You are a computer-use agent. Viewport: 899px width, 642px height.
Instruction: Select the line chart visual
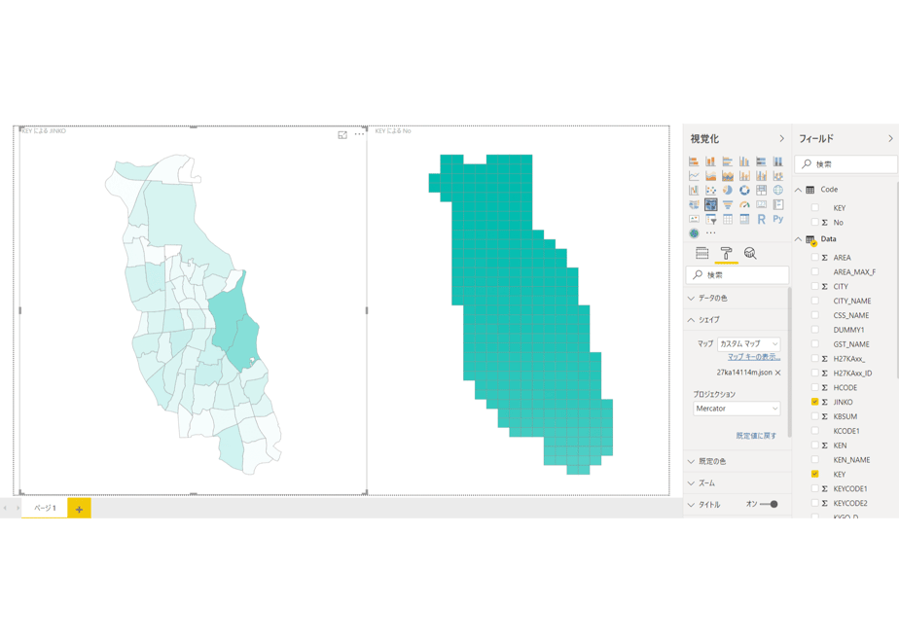(x=694, y=176)
